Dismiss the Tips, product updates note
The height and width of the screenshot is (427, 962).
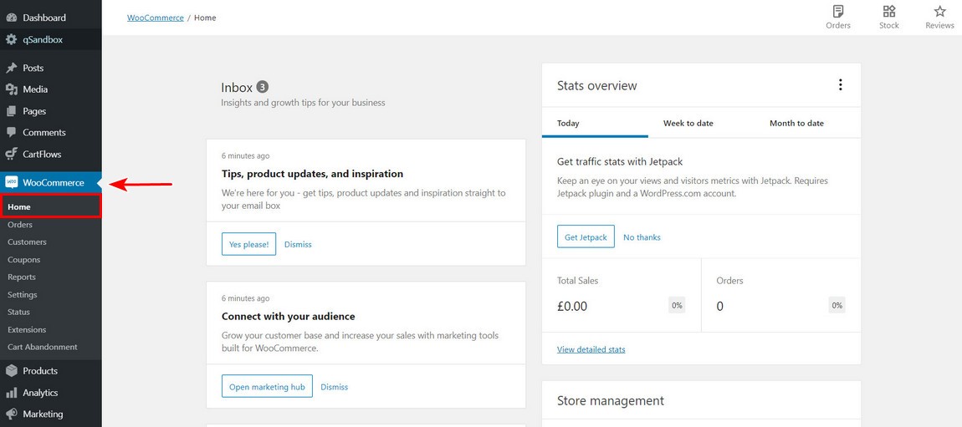pyautogui.click(x=298, y=245)
